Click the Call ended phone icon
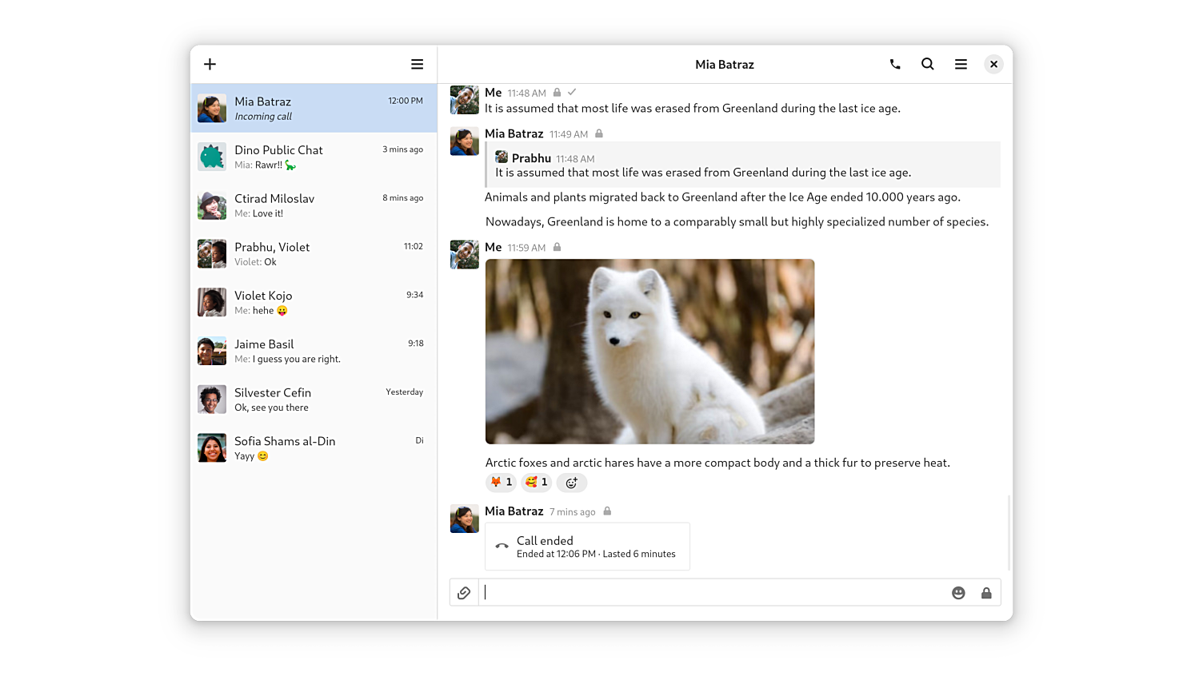 click(x=502, y=547)
